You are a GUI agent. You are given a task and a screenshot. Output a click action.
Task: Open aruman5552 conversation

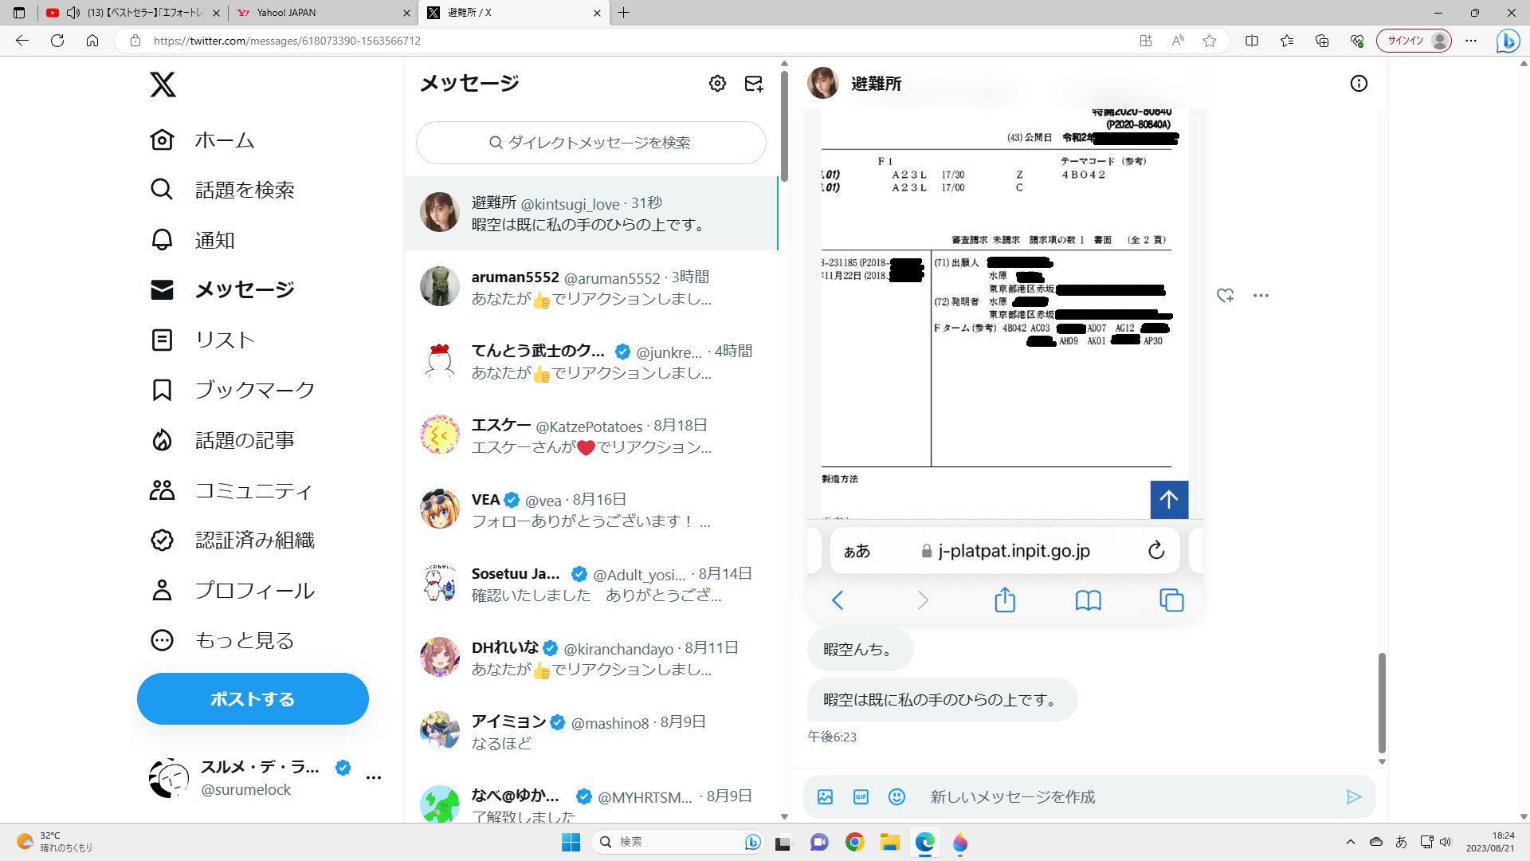click(590, 287)
